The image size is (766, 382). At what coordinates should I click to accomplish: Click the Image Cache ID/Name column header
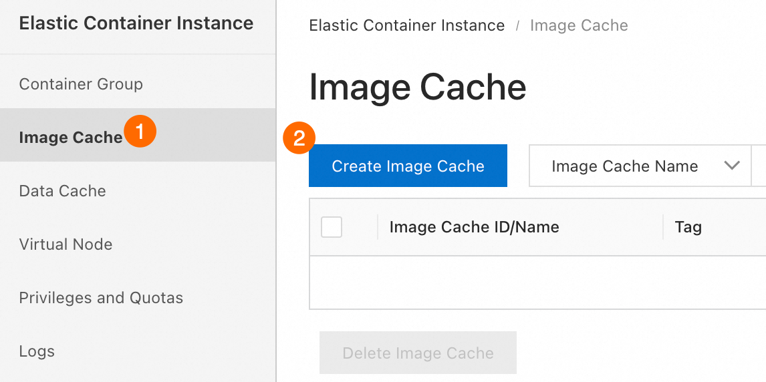[x=474, y=227]
